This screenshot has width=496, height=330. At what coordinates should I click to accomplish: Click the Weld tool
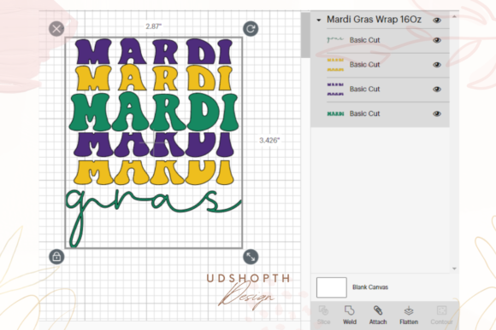[x=350, y=315]
